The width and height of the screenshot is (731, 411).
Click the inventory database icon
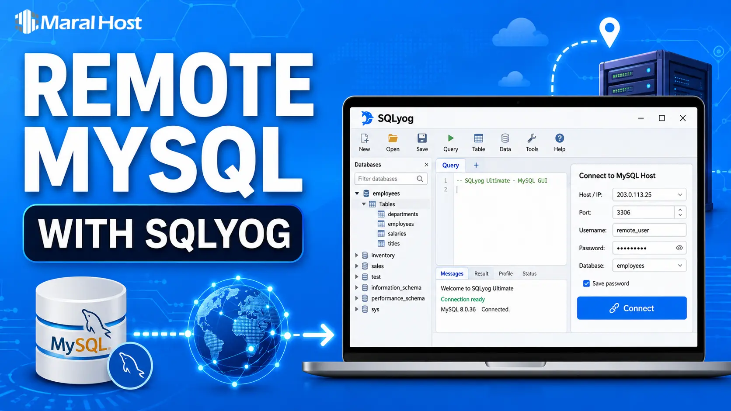[x=365, y=255]
